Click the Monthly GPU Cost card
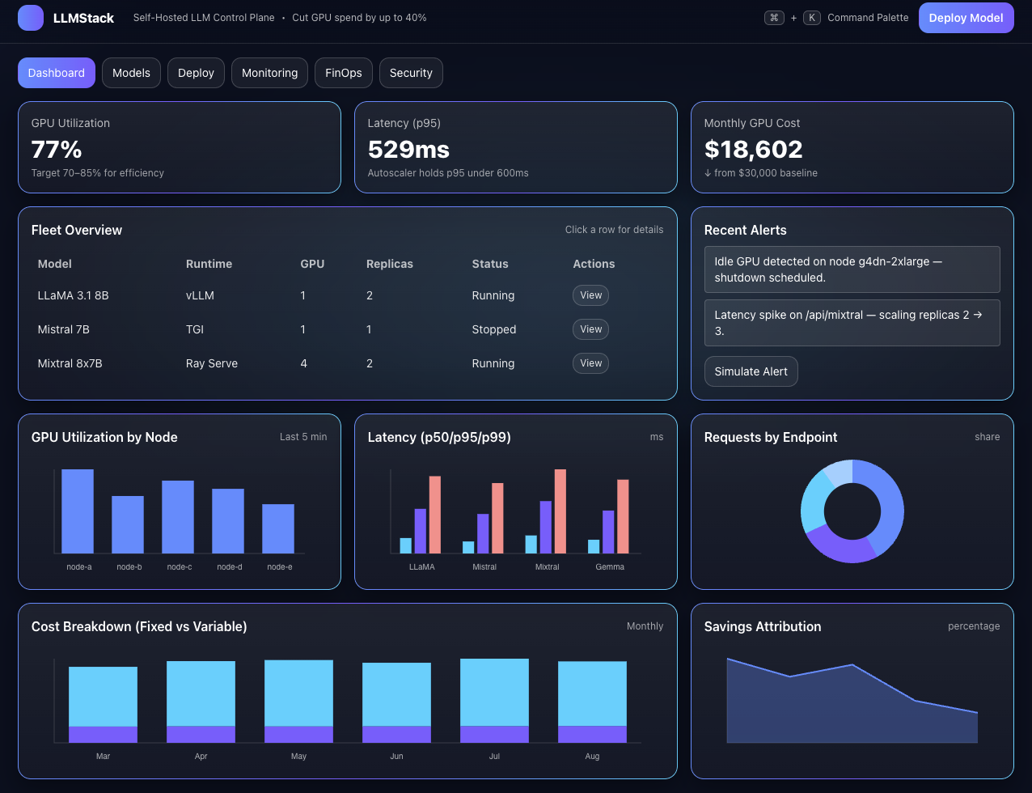1032x793 pixels. coord(852,147)
